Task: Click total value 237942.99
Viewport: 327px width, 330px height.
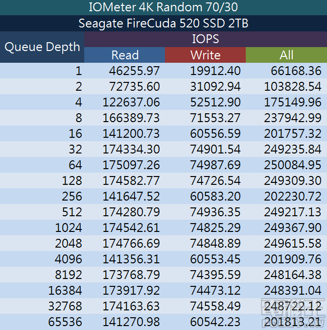Action: coord(293,118)
